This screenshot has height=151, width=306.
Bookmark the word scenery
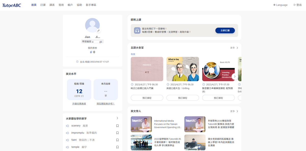coord(117,126)
